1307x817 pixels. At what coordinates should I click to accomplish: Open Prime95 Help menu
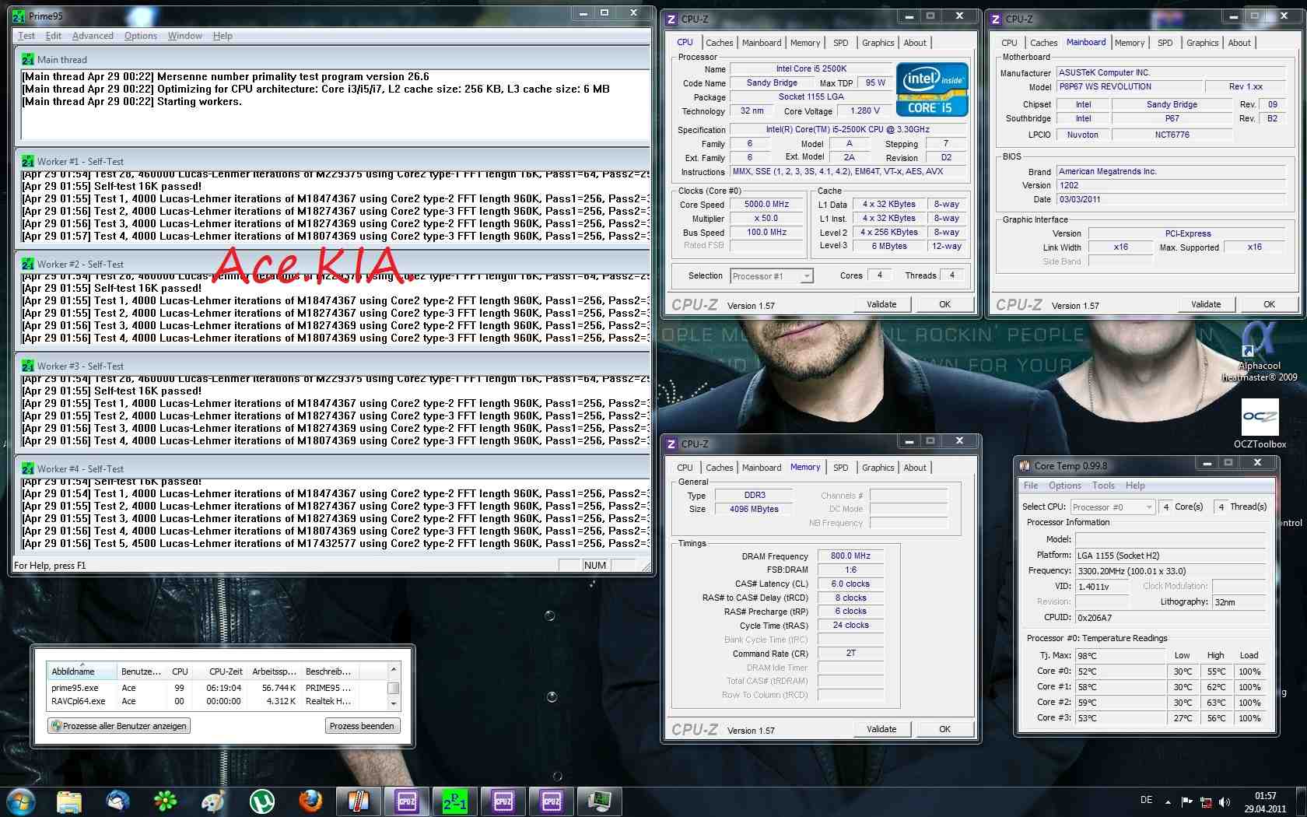(223, 36)
